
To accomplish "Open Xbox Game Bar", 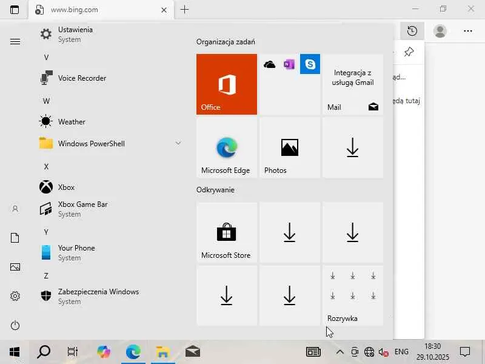I will [x=112, y=209].
